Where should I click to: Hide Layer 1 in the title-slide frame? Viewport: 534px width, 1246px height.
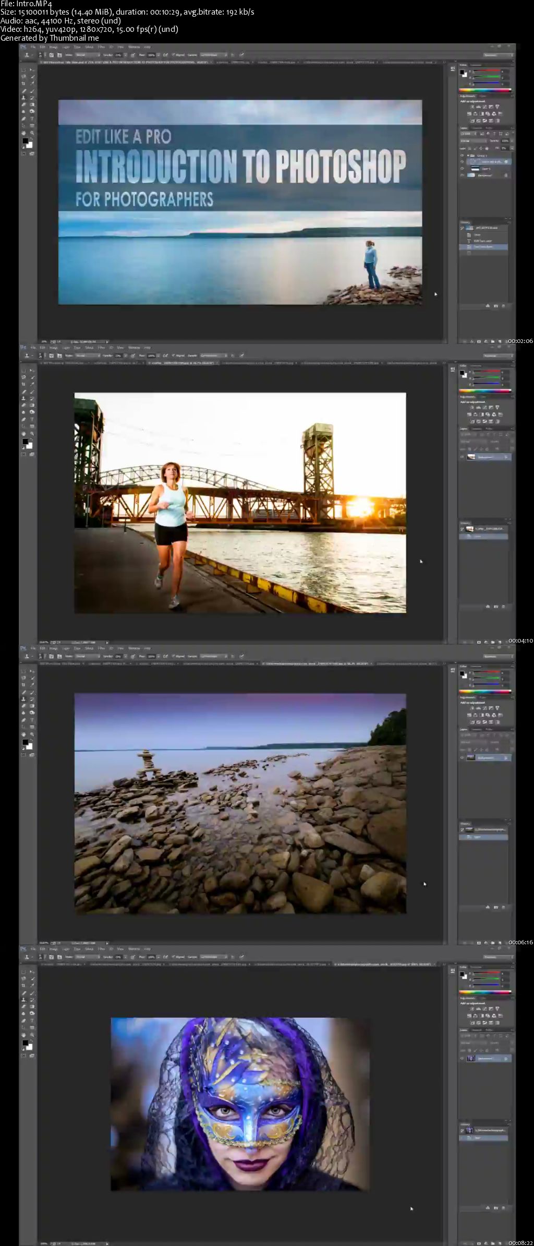462,169
